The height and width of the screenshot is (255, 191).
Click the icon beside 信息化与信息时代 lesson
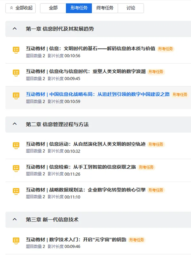(16, 72)
